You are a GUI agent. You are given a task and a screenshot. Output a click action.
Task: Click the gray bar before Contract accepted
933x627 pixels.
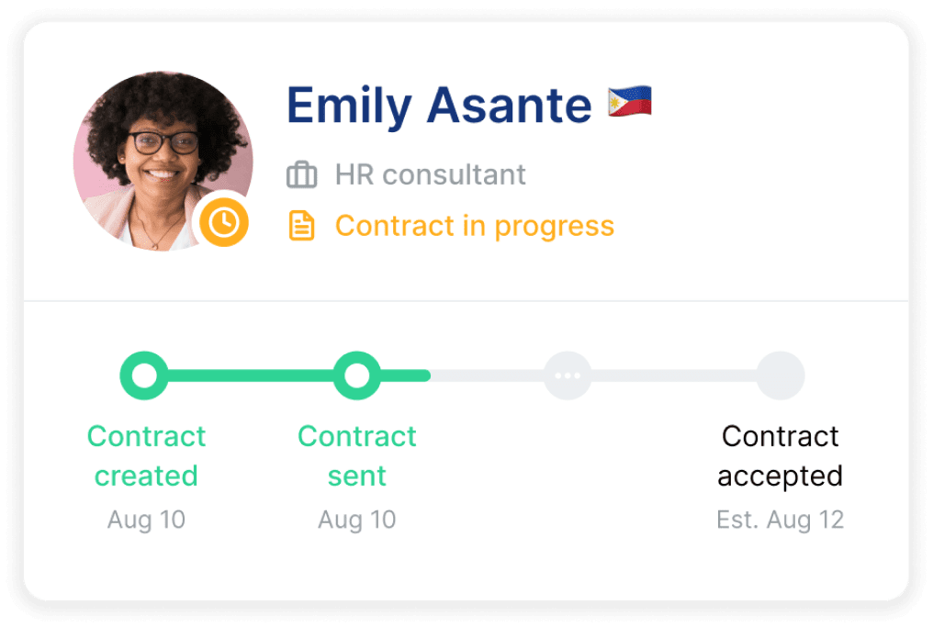(x=673, y=375)
